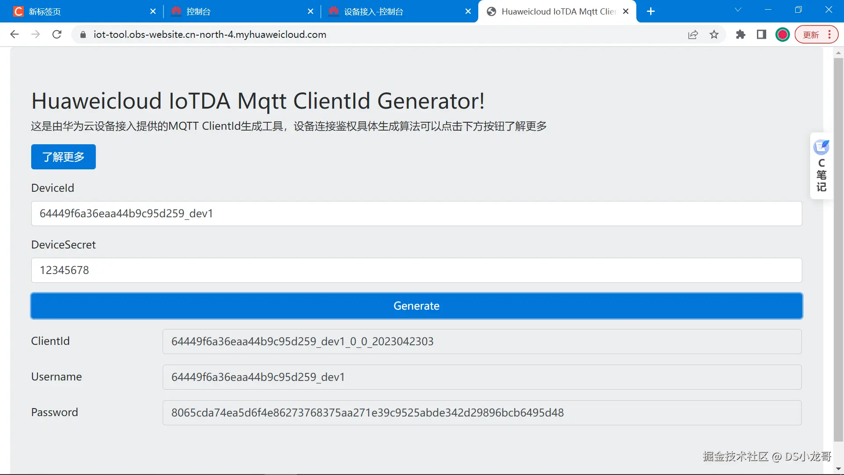Screen dimensions: 844x475
Task: Click the vertical page scrollbar
Action: coord(838,246)
